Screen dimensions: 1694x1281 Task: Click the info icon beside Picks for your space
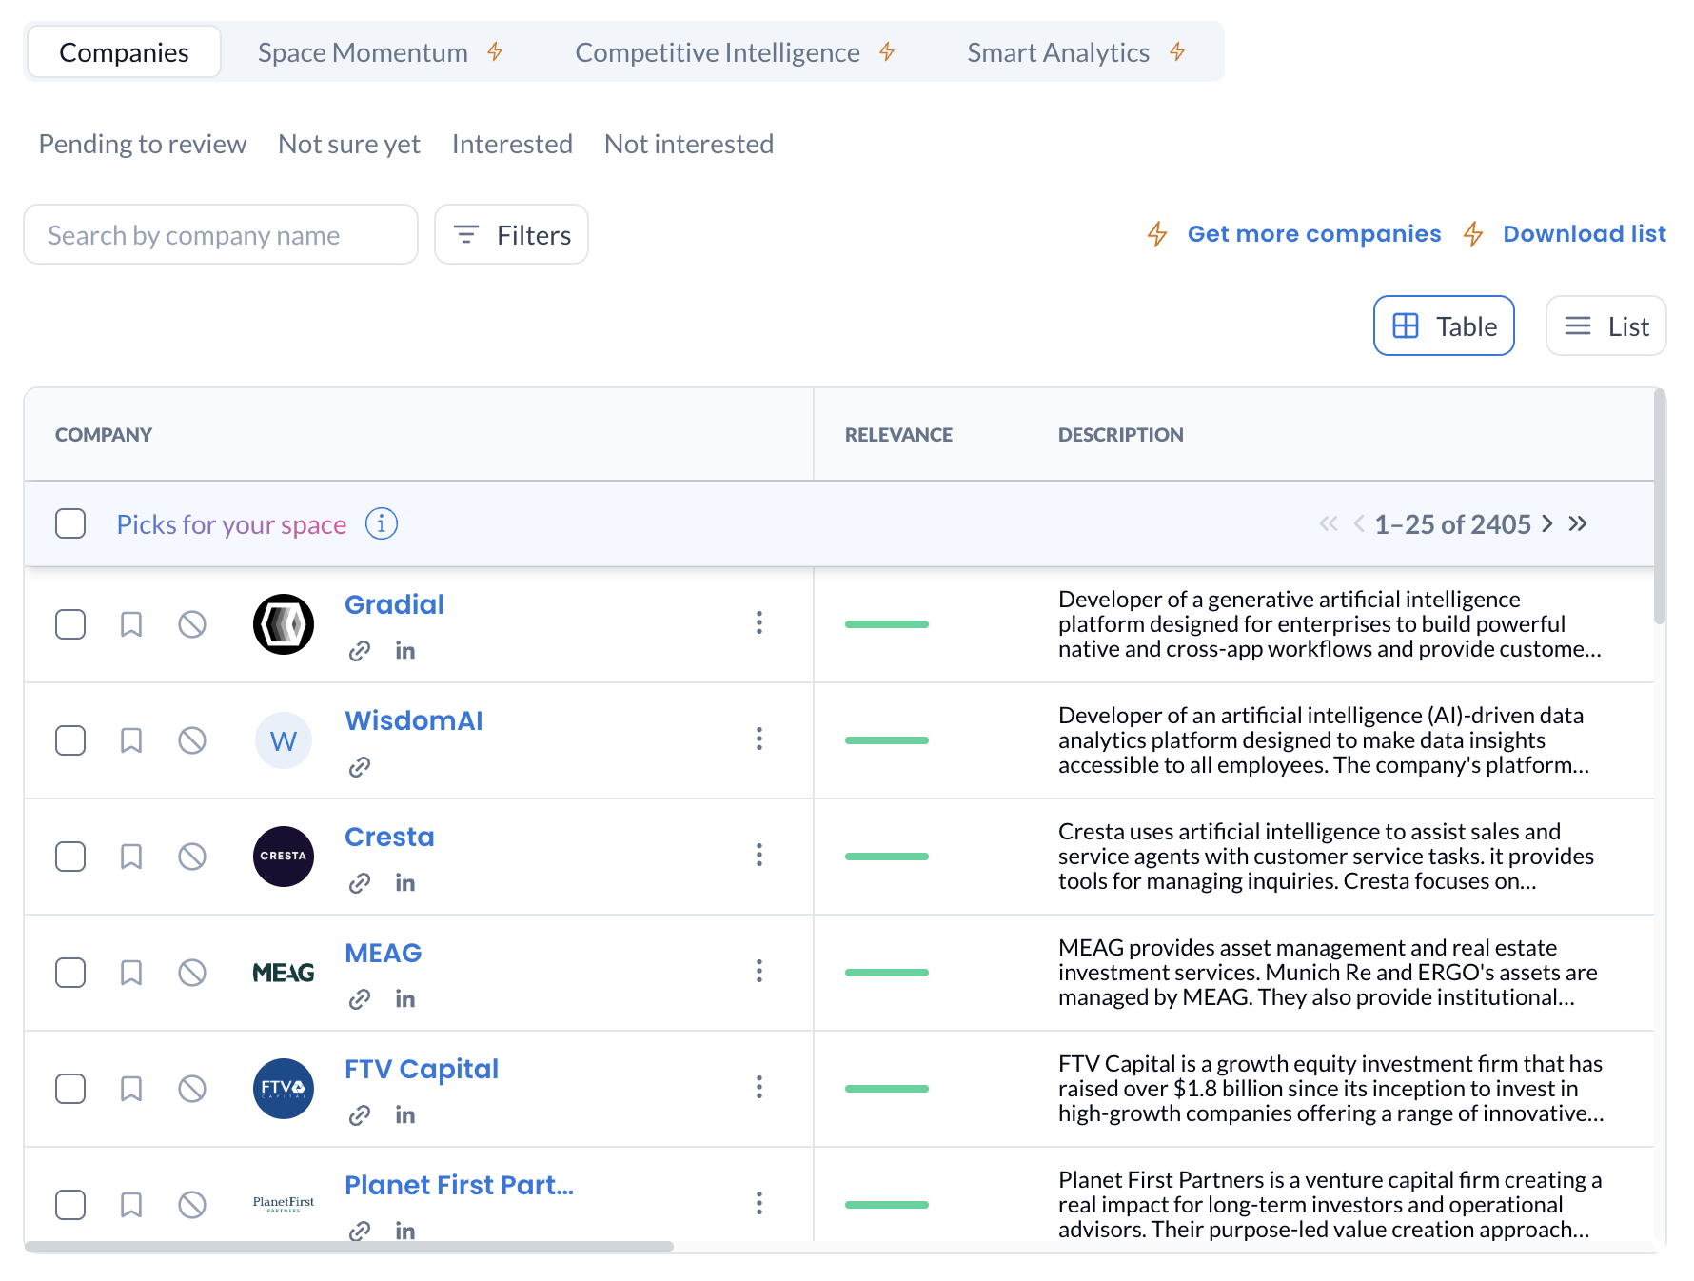click(382, 523)
